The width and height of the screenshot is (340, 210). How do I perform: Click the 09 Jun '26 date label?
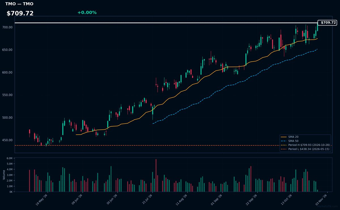tap(77, 200)
